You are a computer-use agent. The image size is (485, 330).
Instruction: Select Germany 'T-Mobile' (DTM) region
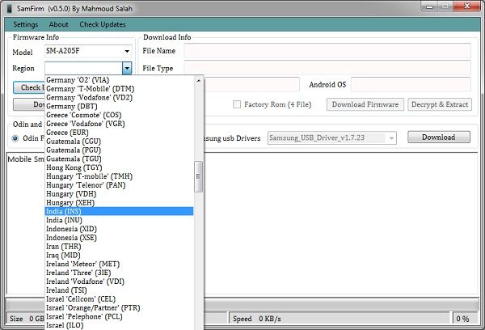(119, 89)
